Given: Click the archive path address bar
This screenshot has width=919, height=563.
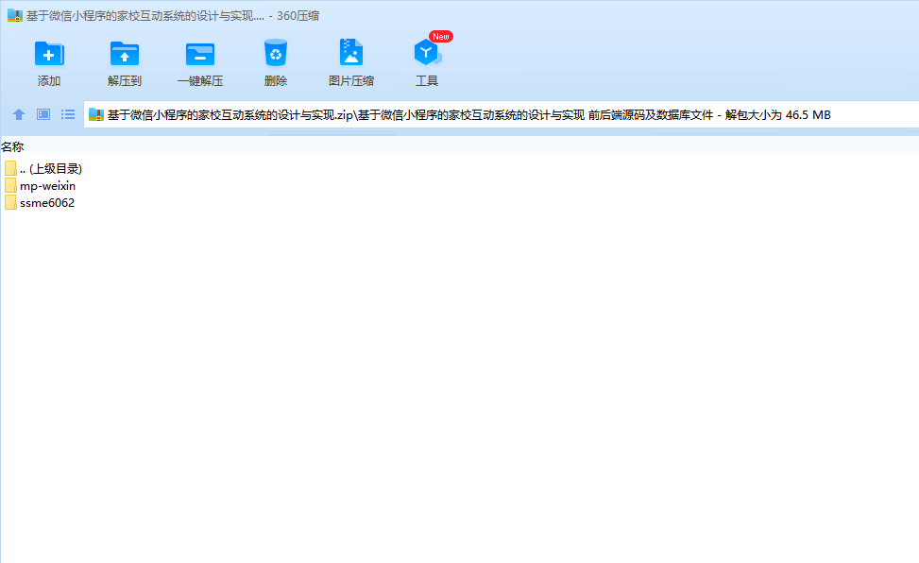Looking at the screenshot, I should click(502, 115).
